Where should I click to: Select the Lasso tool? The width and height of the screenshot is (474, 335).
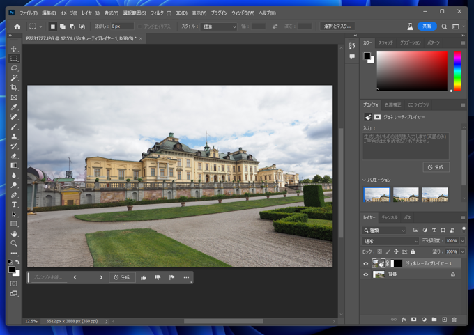[14, 68]
